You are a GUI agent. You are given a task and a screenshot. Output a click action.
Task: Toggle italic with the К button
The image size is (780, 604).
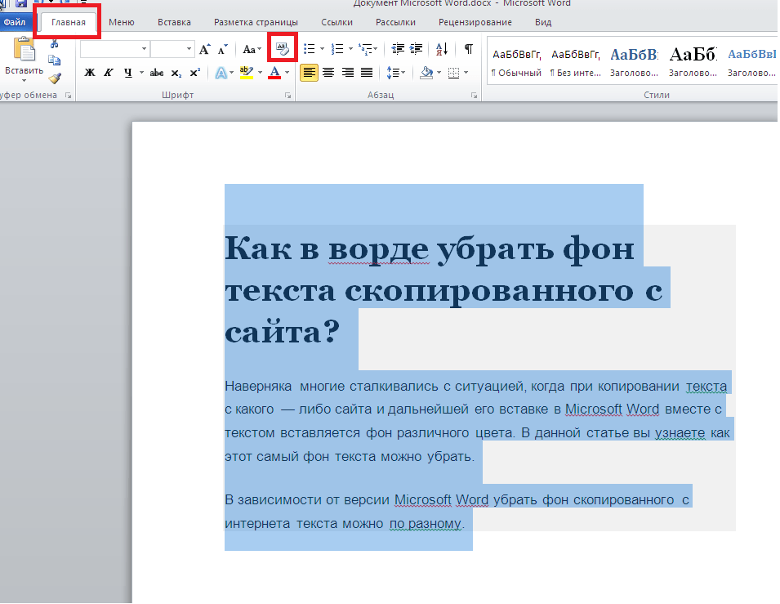coord(108,73)
